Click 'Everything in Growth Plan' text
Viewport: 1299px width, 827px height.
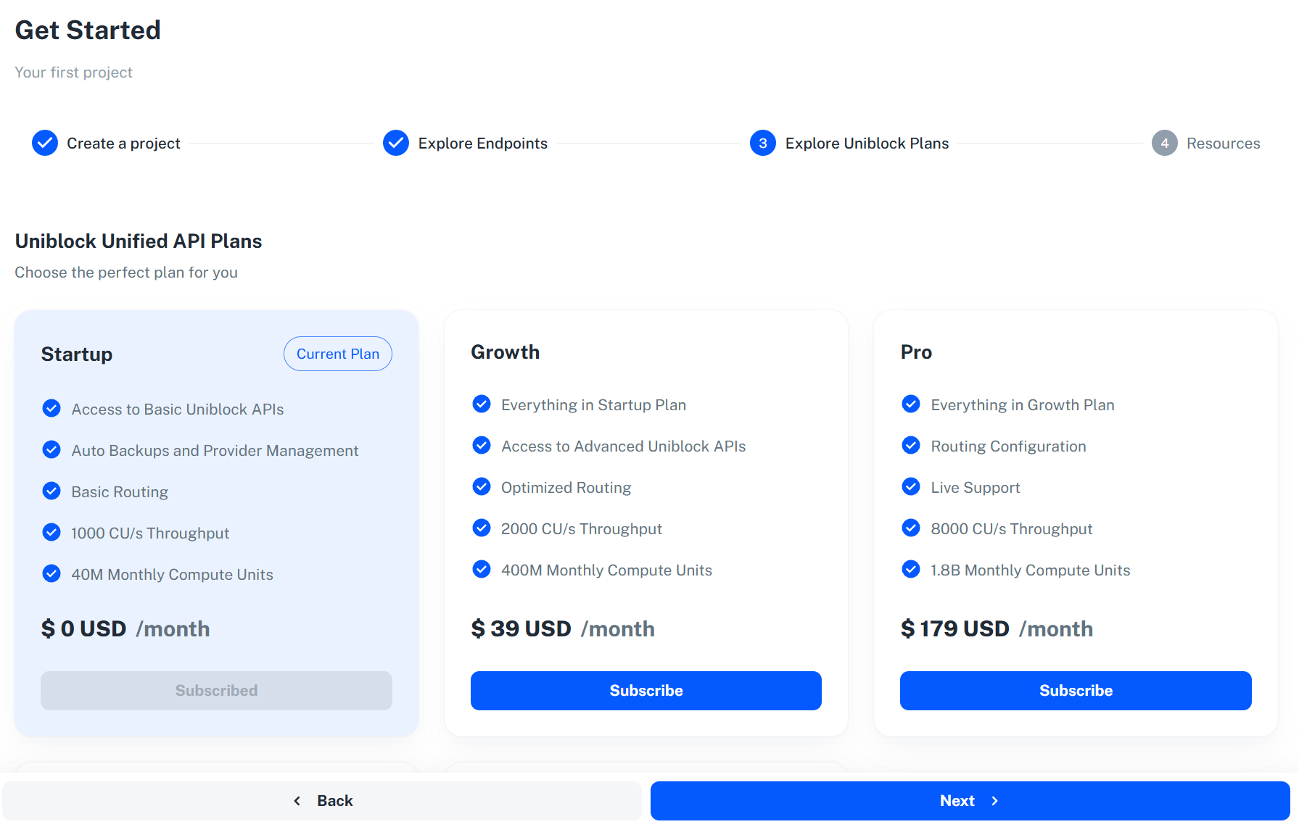pyautogui.click(x=1023, y=405)
